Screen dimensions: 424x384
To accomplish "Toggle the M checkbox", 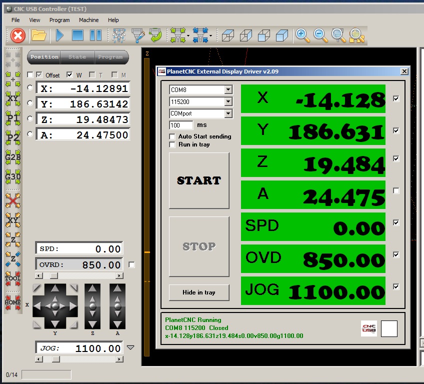I will tap(114, 74).
